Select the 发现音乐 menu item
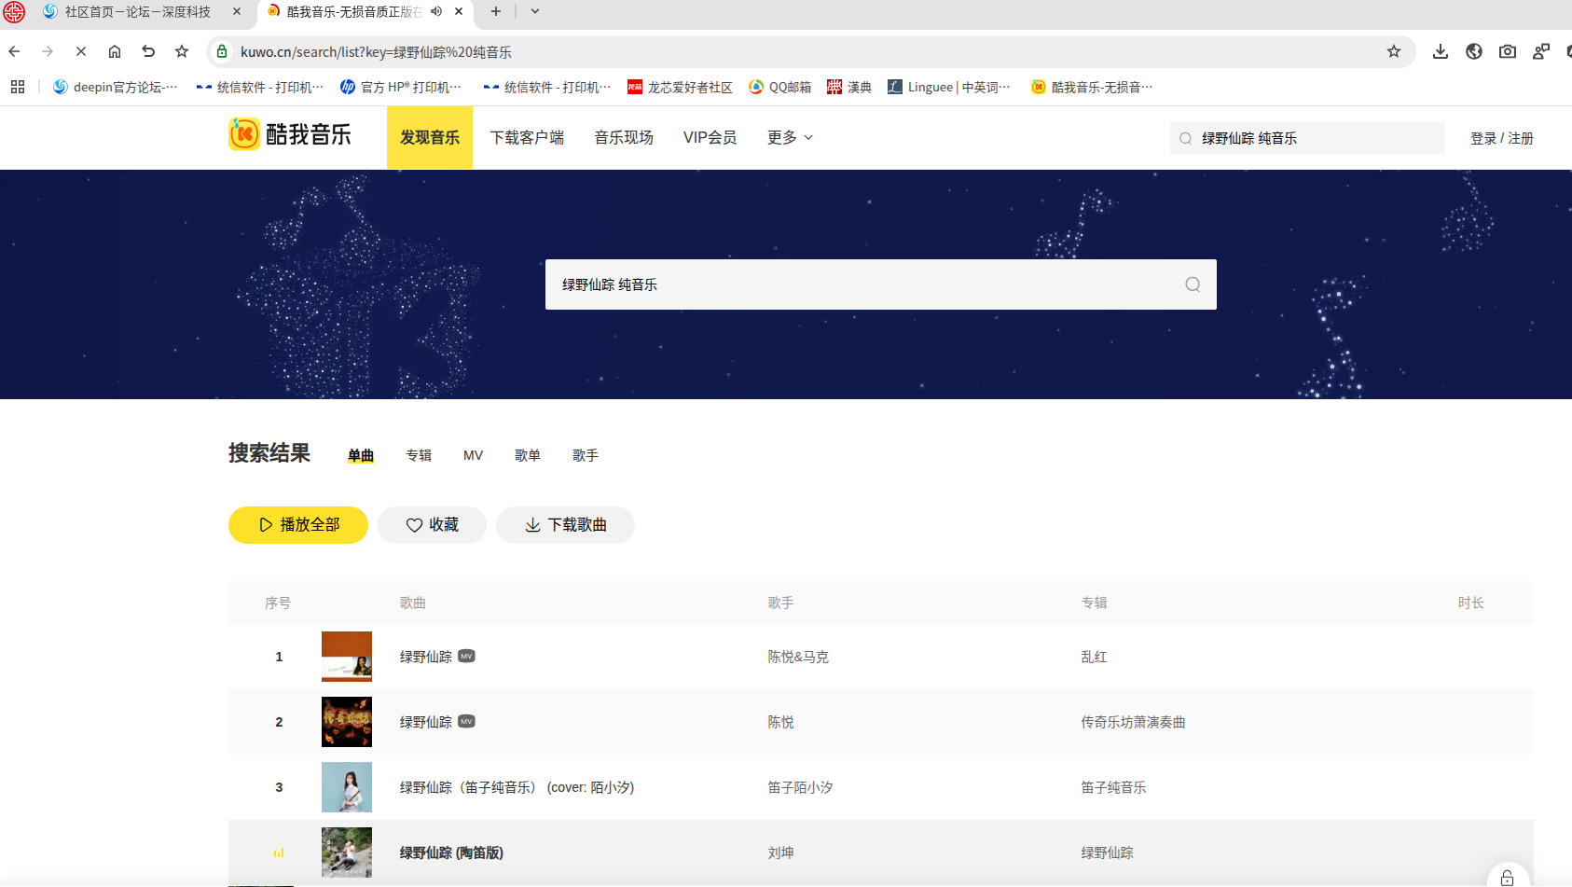 [x=430, y=137]
